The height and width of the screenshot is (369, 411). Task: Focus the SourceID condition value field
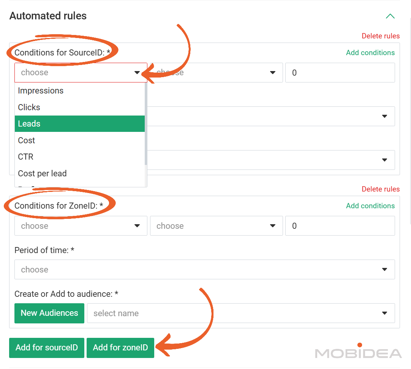(340, 73)
